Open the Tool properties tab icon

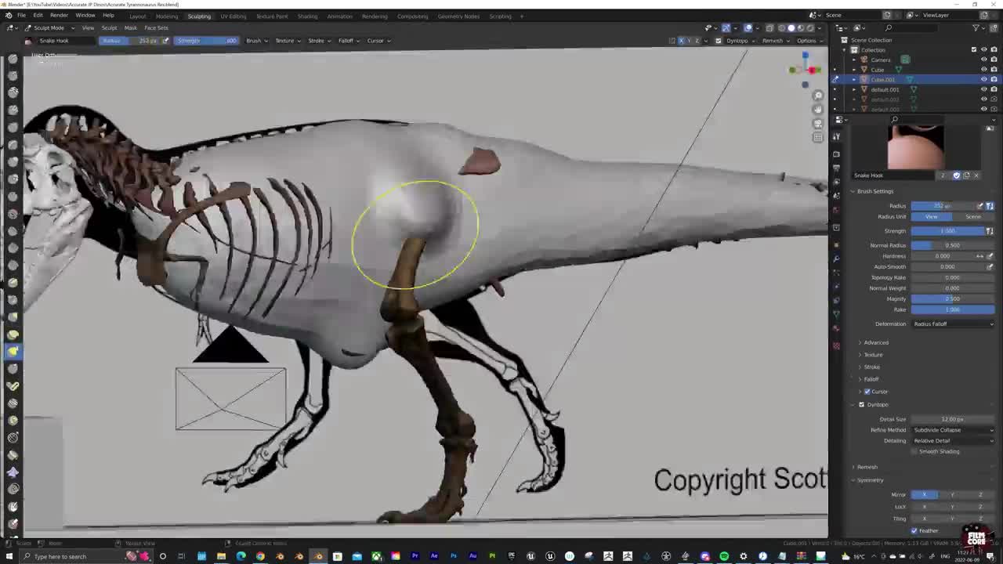coord(836,137)
